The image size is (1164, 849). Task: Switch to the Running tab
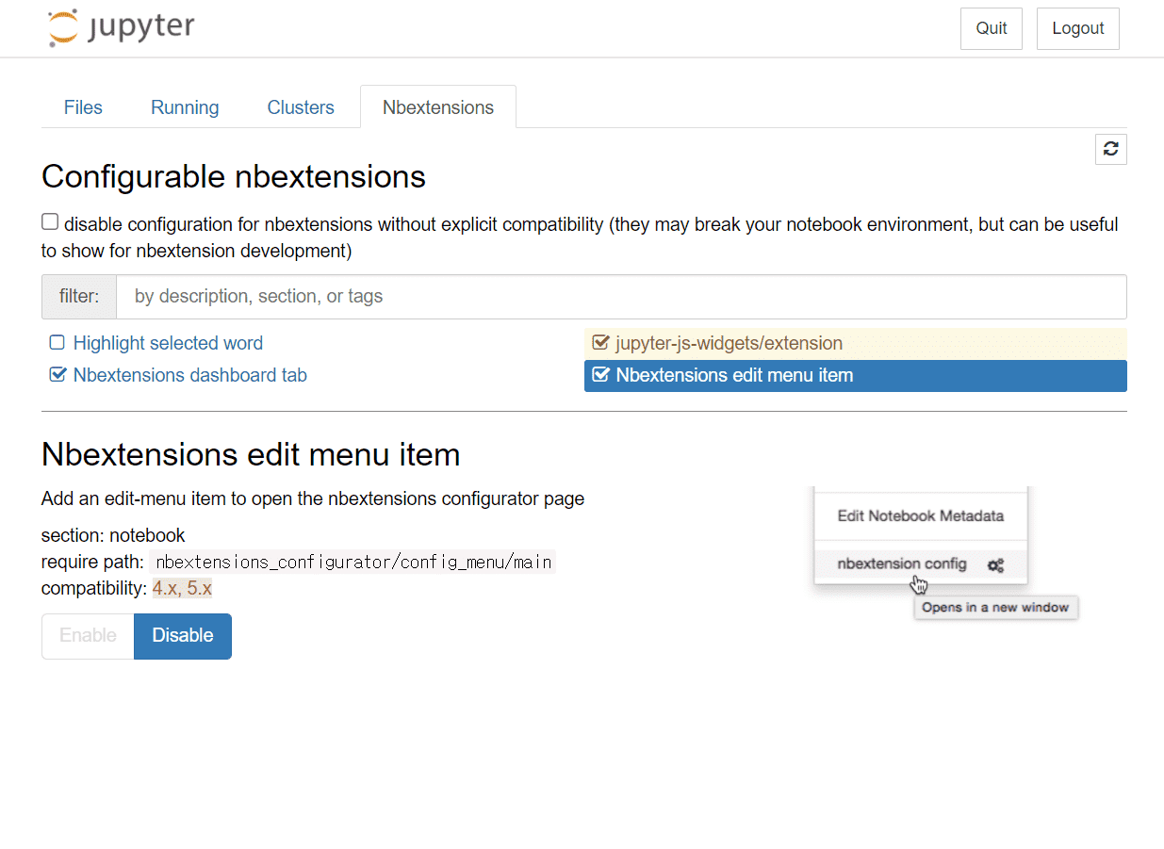click(x=185, y=107)
